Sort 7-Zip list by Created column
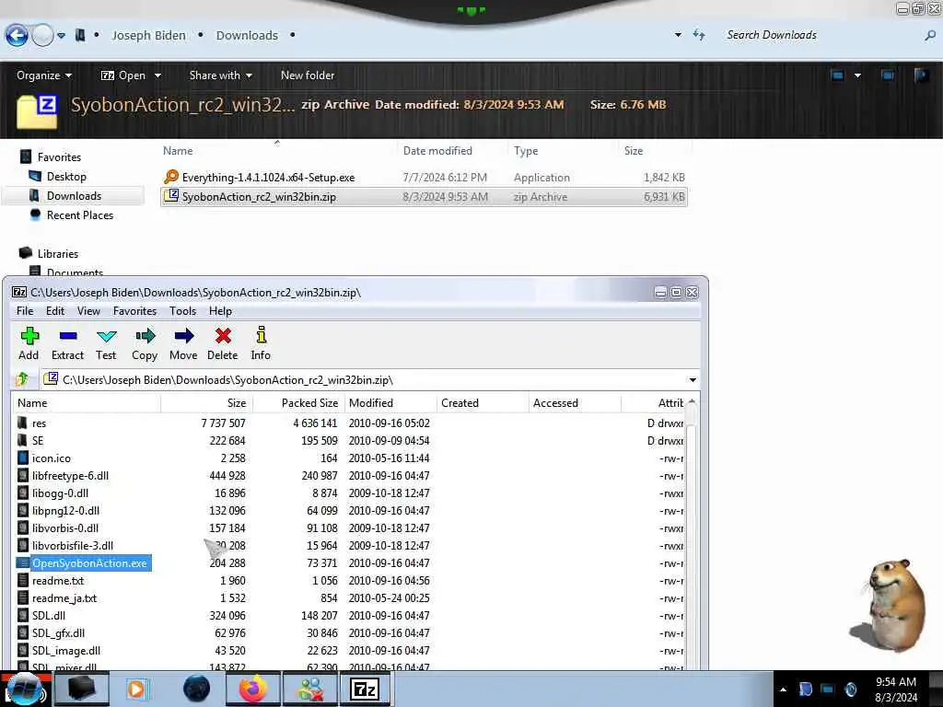 click(483, 403)
